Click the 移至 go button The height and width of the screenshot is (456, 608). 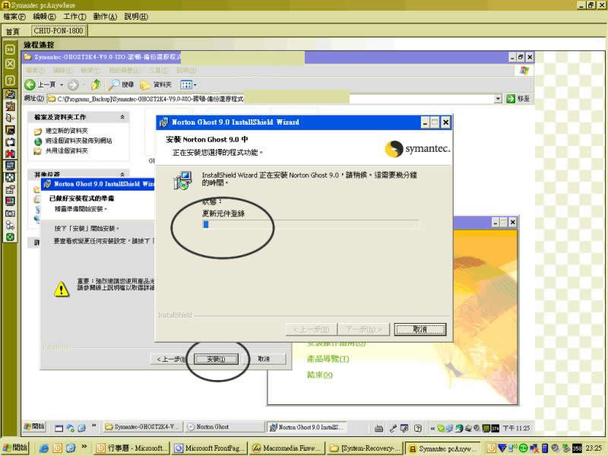pos(518,99)
